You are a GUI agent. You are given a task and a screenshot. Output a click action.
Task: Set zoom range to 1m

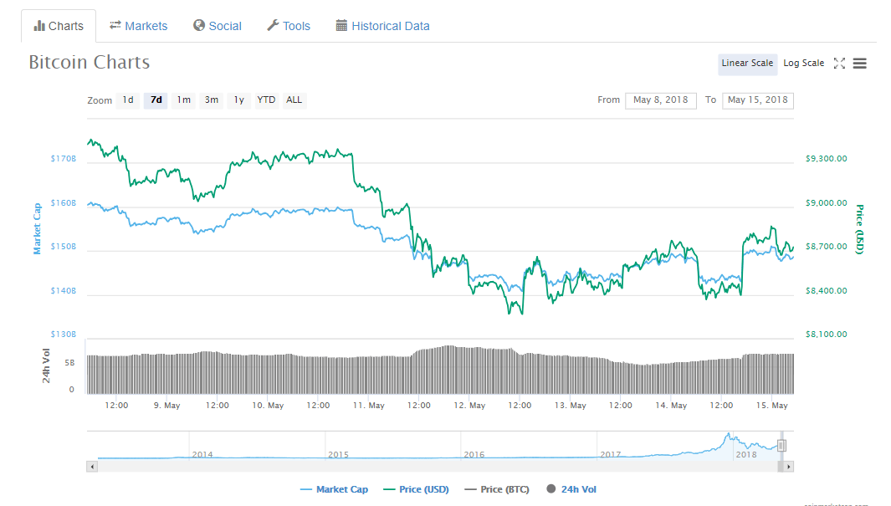183,100
